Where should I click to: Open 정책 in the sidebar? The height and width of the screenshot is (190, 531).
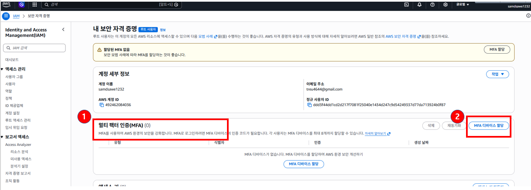[8, 98]
